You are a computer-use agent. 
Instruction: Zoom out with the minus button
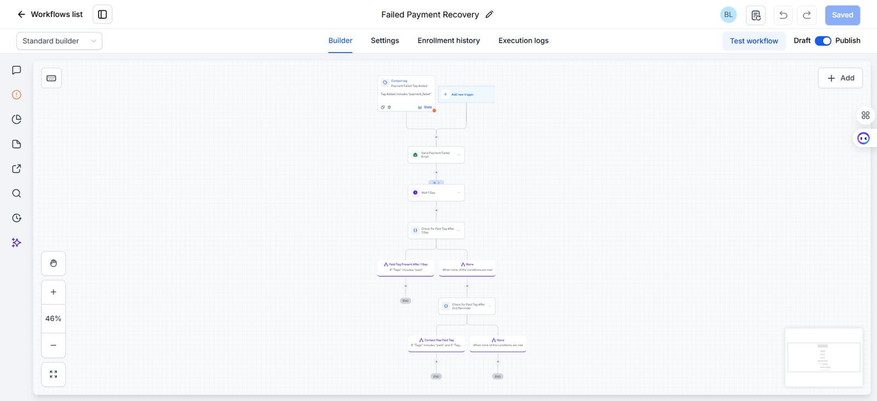point(53,345)
